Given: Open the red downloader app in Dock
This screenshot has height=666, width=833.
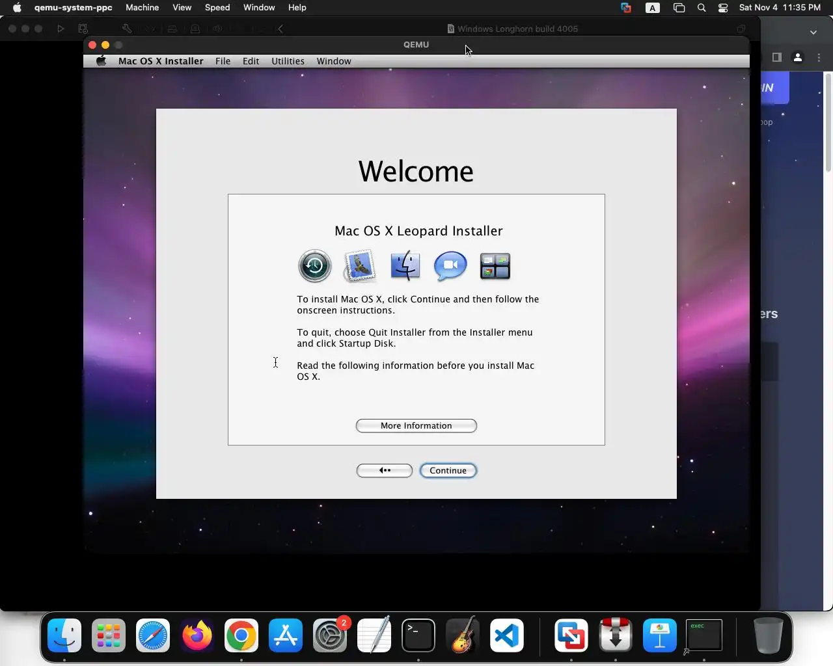Looking at the screenshot, I should pyautogui.click(x=616, y=635).
